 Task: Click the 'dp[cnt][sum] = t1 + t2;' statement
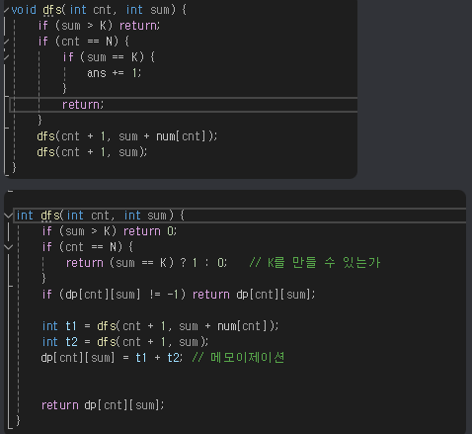(112, 358)
